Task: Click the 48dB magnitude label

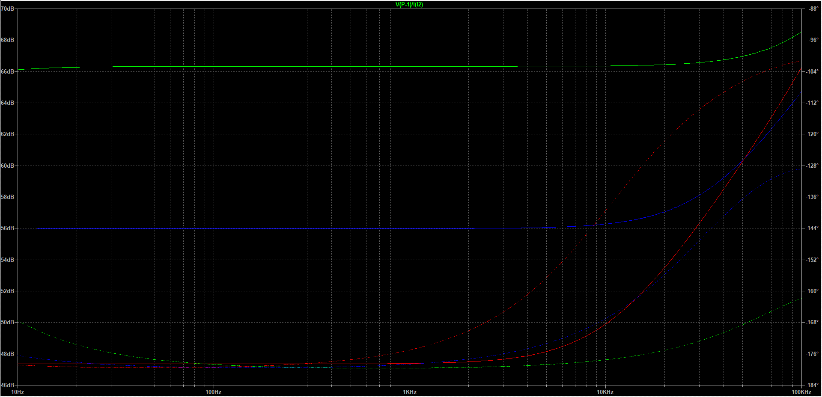Action: [x=7, y=354]
